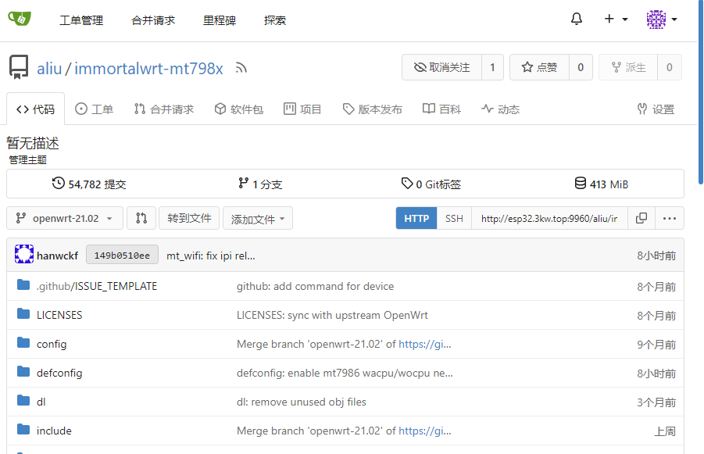Viewport: 704px width, 454px height.
Task: Toggle 取消关注 watch button
Action: [x=442, y=67]
